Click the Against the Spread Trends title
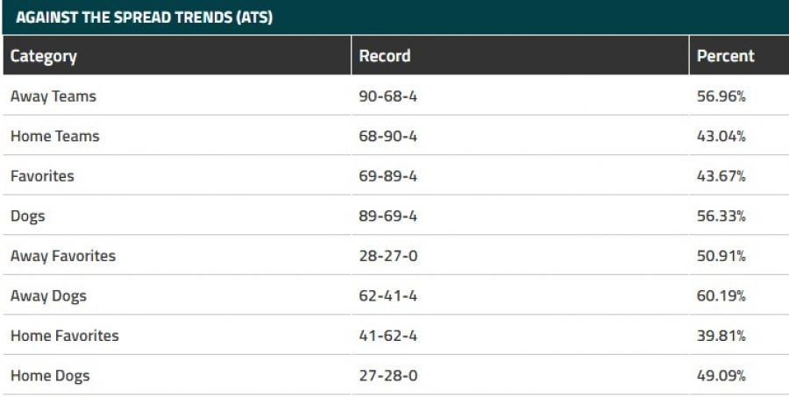789x397 pixels. point(145,18)
